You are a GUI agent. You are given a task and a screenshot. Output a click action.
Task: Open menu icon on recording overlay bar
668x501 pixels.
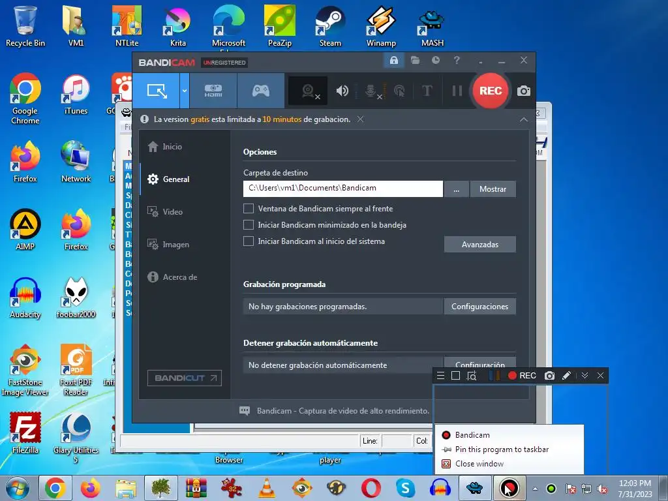pos(441,375)
